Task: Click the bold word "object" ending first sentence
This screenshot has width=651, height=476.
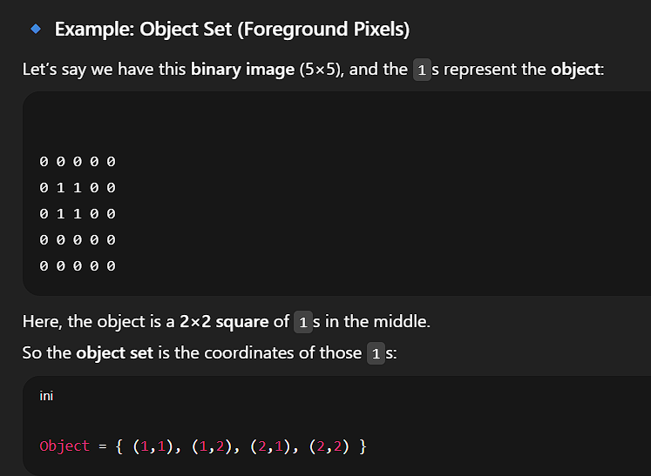Action: (575, 69)
